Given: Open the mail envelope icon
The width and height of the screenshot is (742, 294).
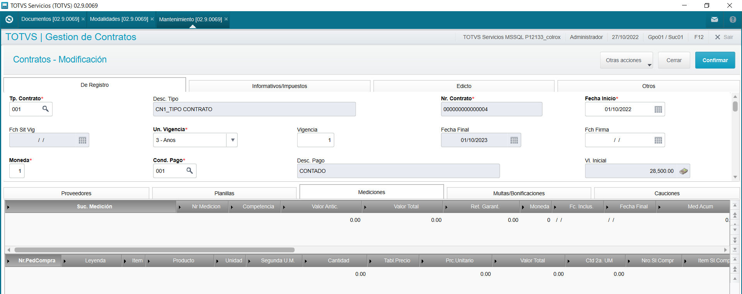Looking at the screenshot, I should click(x=715, y=19).
